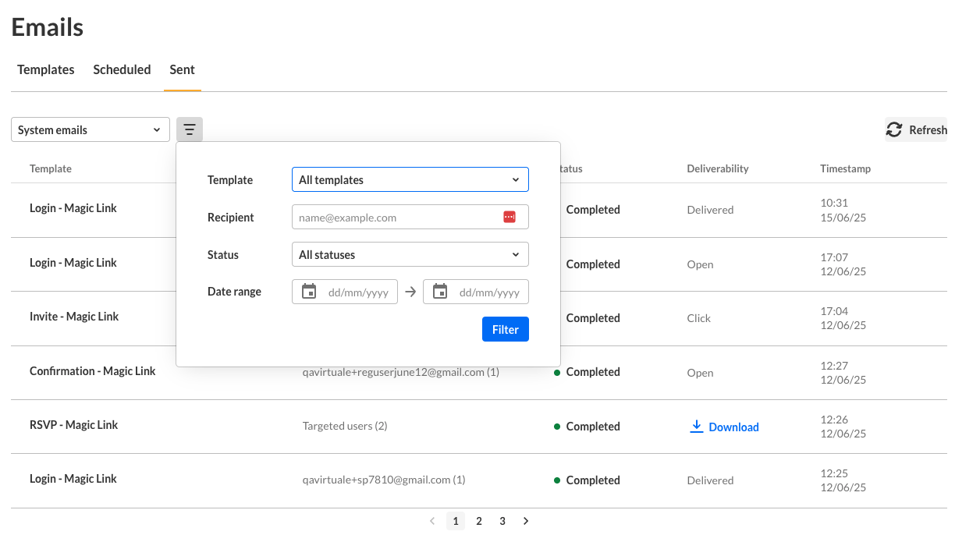980x549 pixels.
Task: Switch to the Scheduled tab
Action: click(122, 69)
